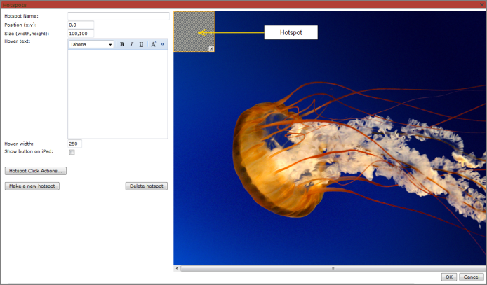Click the Hover width field
The height and width of the screenshot is (285, 487).
click(x=75, y=144)
